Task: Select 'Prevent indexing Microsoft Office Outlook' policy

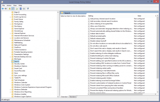Action: 105,76
